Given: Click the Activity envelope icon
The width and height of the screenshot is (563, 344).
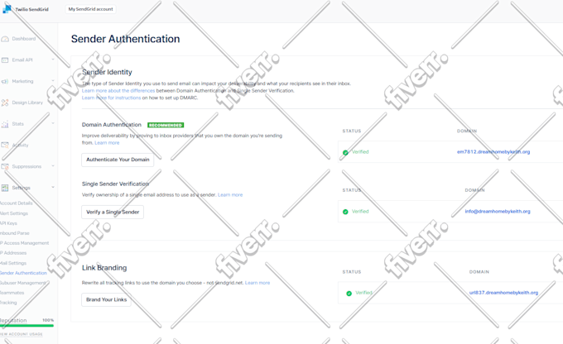Looking at the screenshot, I should tap(5, 146).
